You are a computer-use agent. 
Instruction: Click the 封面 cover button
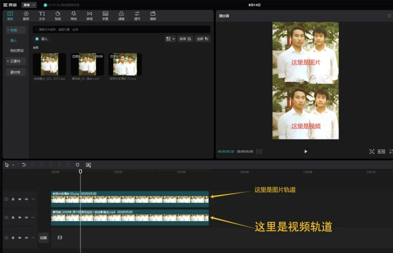tap(43, 238)
